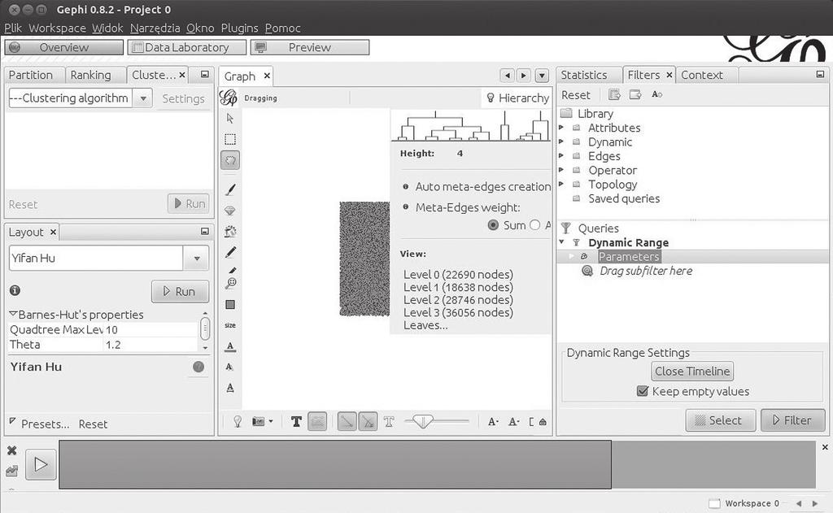Select the Sum meta-edges weight option
The width and height of the screenshot is (833, 513).
point(493,225)
